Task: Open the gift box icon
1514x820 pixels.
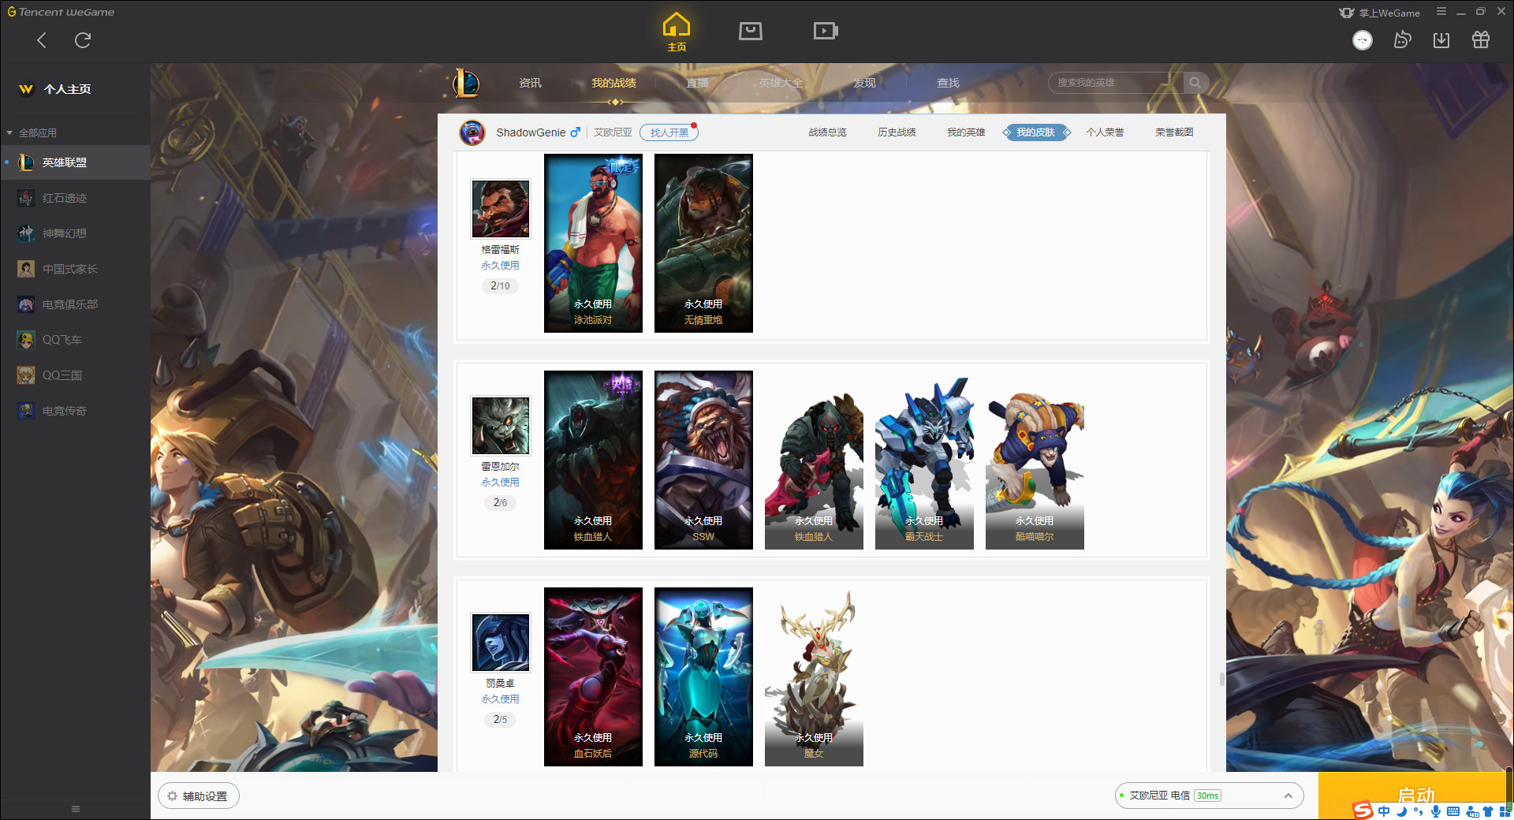Action: [1481, 40]
